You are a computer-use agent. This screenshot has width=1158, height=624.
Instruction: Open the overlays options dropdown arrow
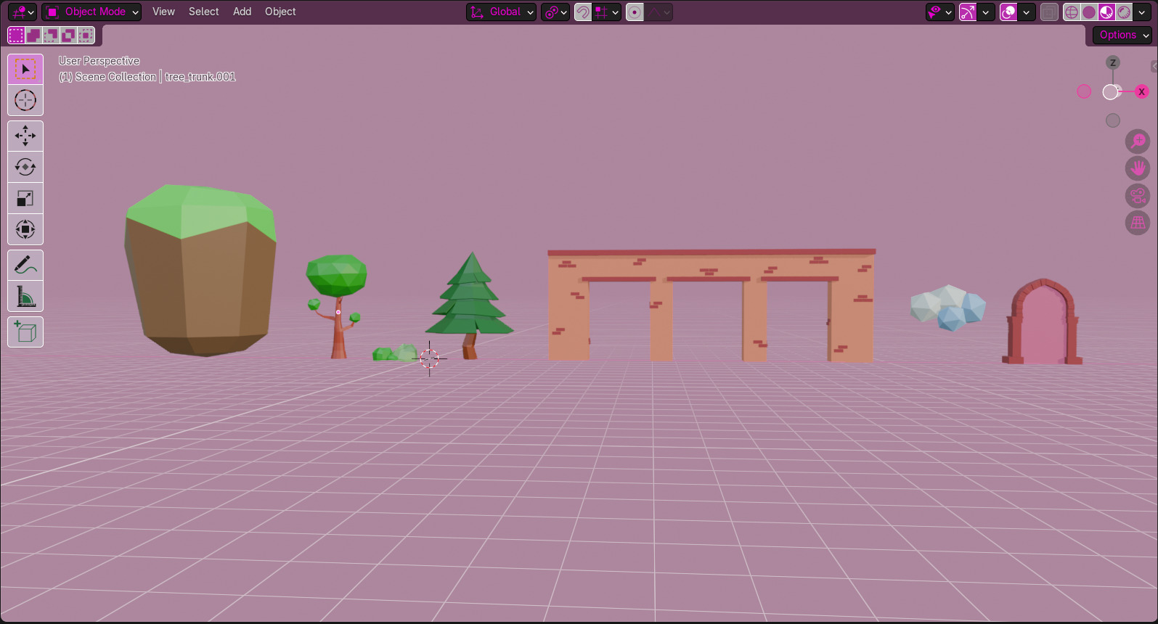click(1027, 12)
